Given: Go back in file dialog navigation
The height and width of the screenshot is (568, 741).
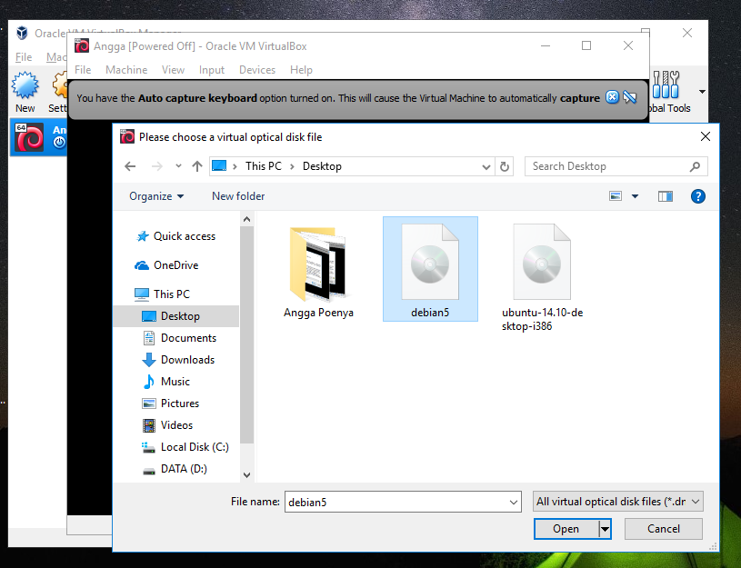Looking at the screenshot, I should [130, 166].
